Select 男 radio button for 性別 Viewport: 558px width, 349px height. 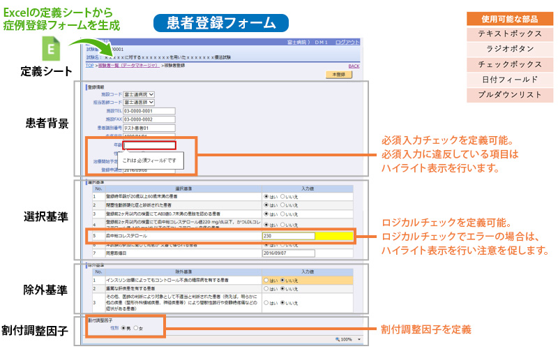124,327
